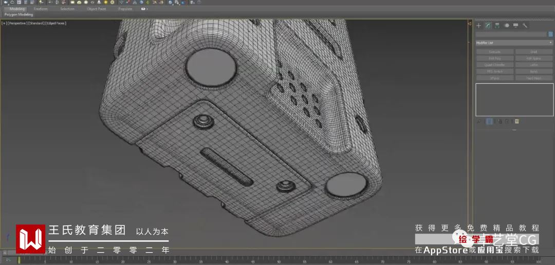The image size is (555, 265).
Task: Switch to the Object Paint ribbon tab
Action: coord(96,9)
